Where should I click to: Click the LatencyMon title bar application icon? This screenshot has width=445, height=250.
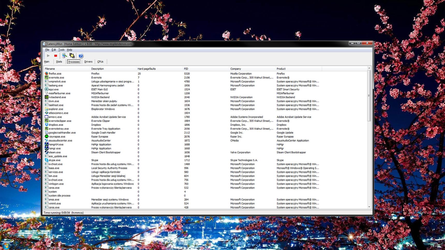(x=44, y=44)
